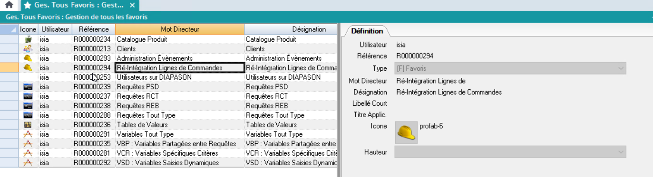Select VCR : Variables Spécifiques Critères Mot Directeur cell
Screen dimensions: 653x177
pos(180,153)
